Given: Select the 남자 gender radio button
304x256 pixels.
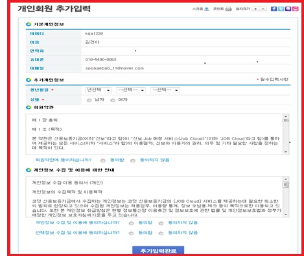Looking at the screenshot, I should coord(89,100).
